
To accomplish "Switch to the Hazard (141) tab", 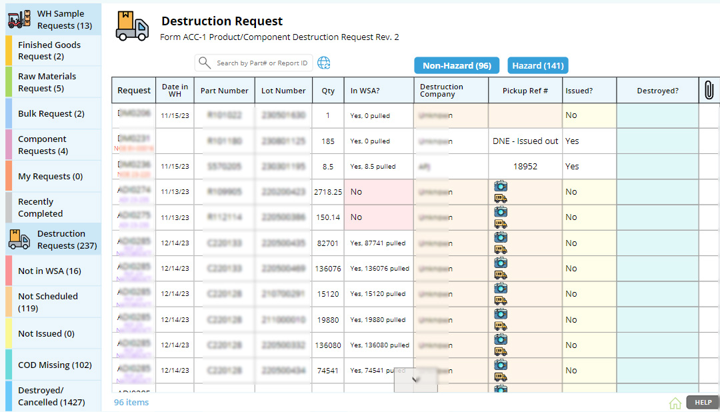I will (x=537, y=65).
